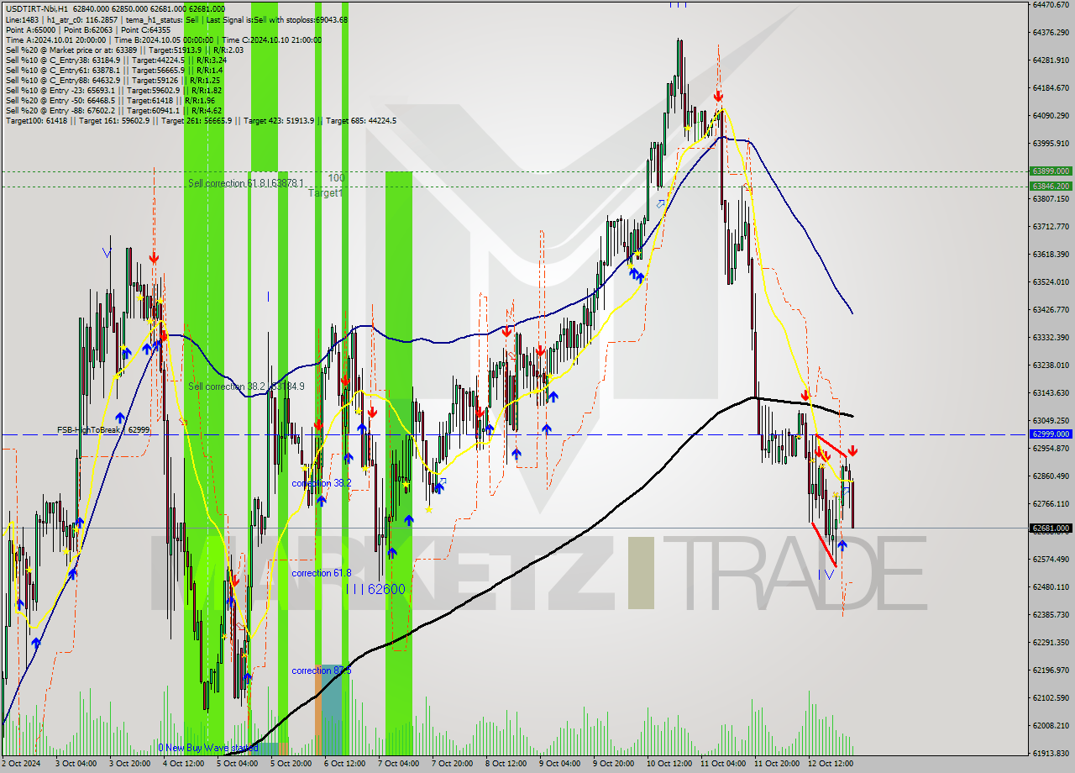Image resolution: width=1075 pixels, height=773 pixels.
Task: Click the '0 New Buy Wave started' label
Action: [208, 748]
